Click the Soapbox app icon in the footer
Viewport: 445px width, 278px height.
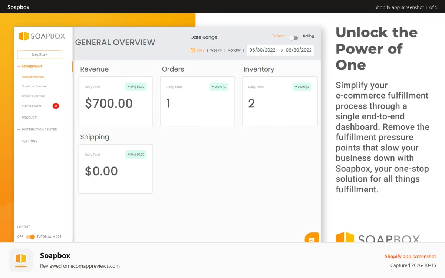(x=21, y=260)
